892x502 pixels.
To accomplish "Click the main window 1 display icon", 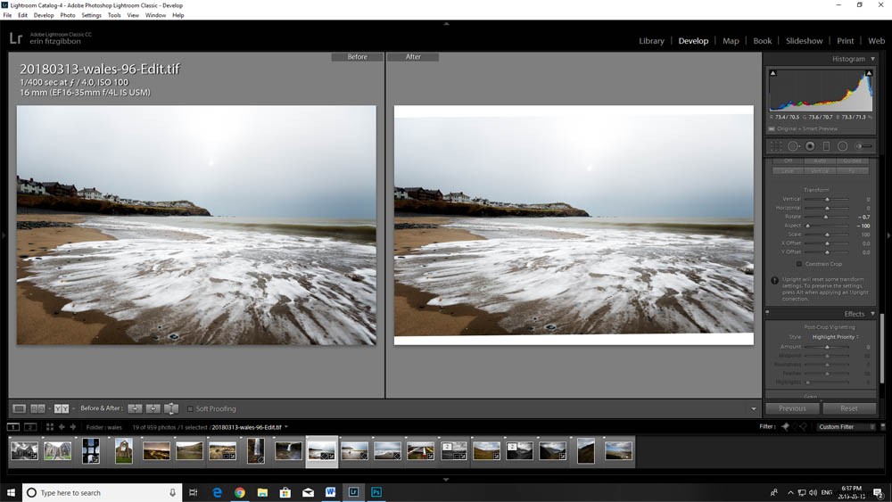I will tap(13, 427).
